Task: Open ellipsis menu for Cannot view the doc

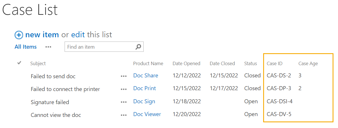Action: 124,115
